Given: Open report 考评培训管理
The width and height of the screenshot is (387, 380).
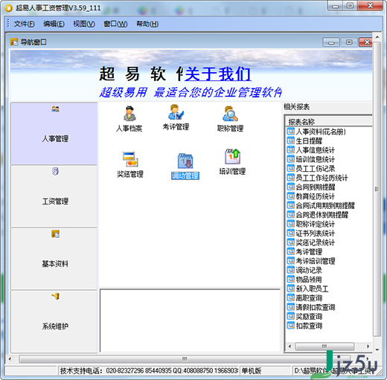Looking at the screenshot, I should pos(316,261).
